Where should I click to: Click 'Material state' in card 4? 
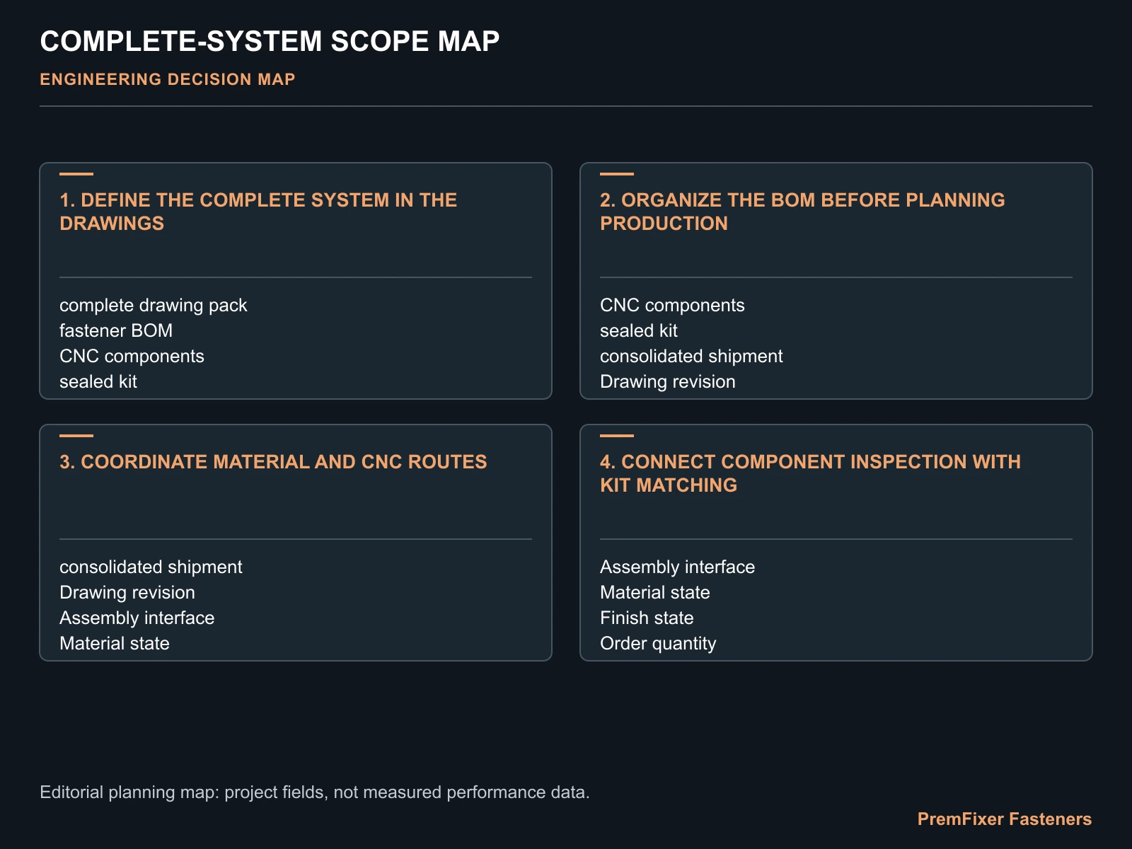tap(655, 592)
